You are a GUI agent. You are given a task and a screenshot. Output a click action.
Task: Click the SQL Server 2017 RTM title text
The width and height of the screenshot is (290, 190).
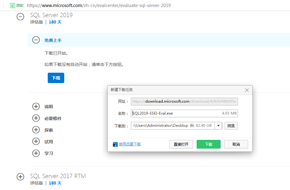58,176
